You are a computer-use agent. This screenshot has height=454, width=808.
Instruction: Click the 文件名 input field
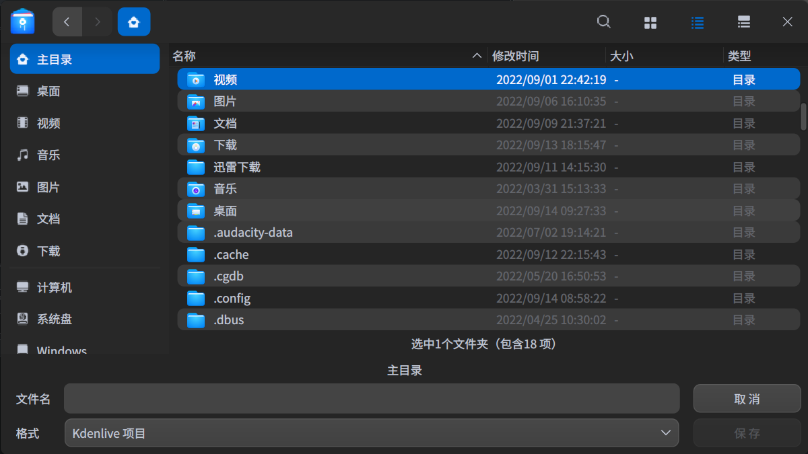372,399
